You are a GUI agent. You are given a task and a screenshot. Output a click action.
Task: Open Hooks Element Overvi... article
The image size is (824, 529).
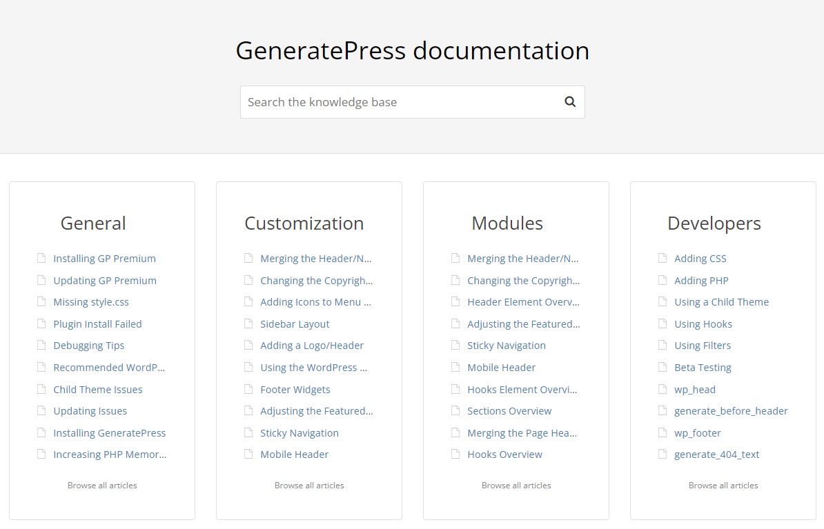click(x=522, y=390)
